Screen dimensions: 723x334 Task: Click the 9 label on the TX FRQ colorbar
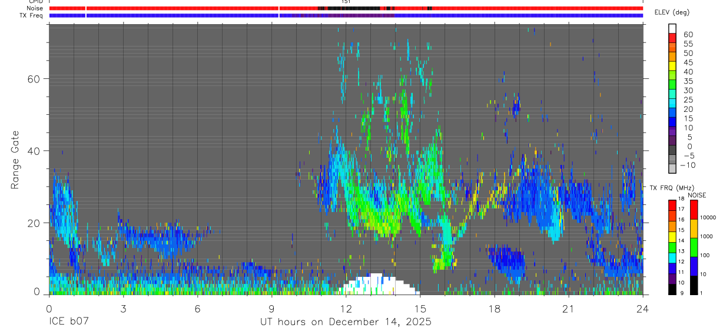(681, 293)
